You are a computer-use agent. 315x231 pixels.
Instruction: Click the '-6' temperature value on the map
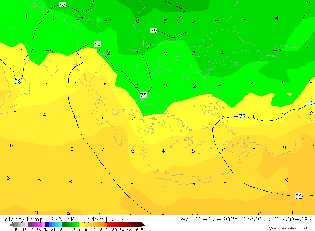tap(135, 21)
